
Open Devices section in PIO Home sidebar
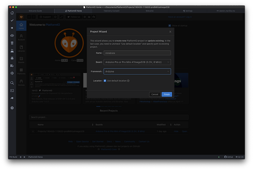tap(21, 83)
